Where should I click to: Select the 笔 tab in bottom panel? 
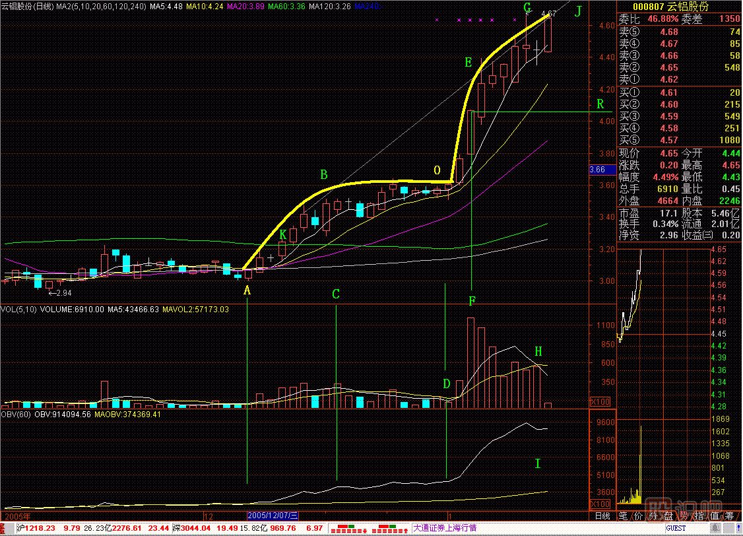(x=623, y=516)
